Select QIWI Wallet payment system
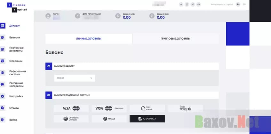Viewport: 271px width, 134px height. click(147, 108)
